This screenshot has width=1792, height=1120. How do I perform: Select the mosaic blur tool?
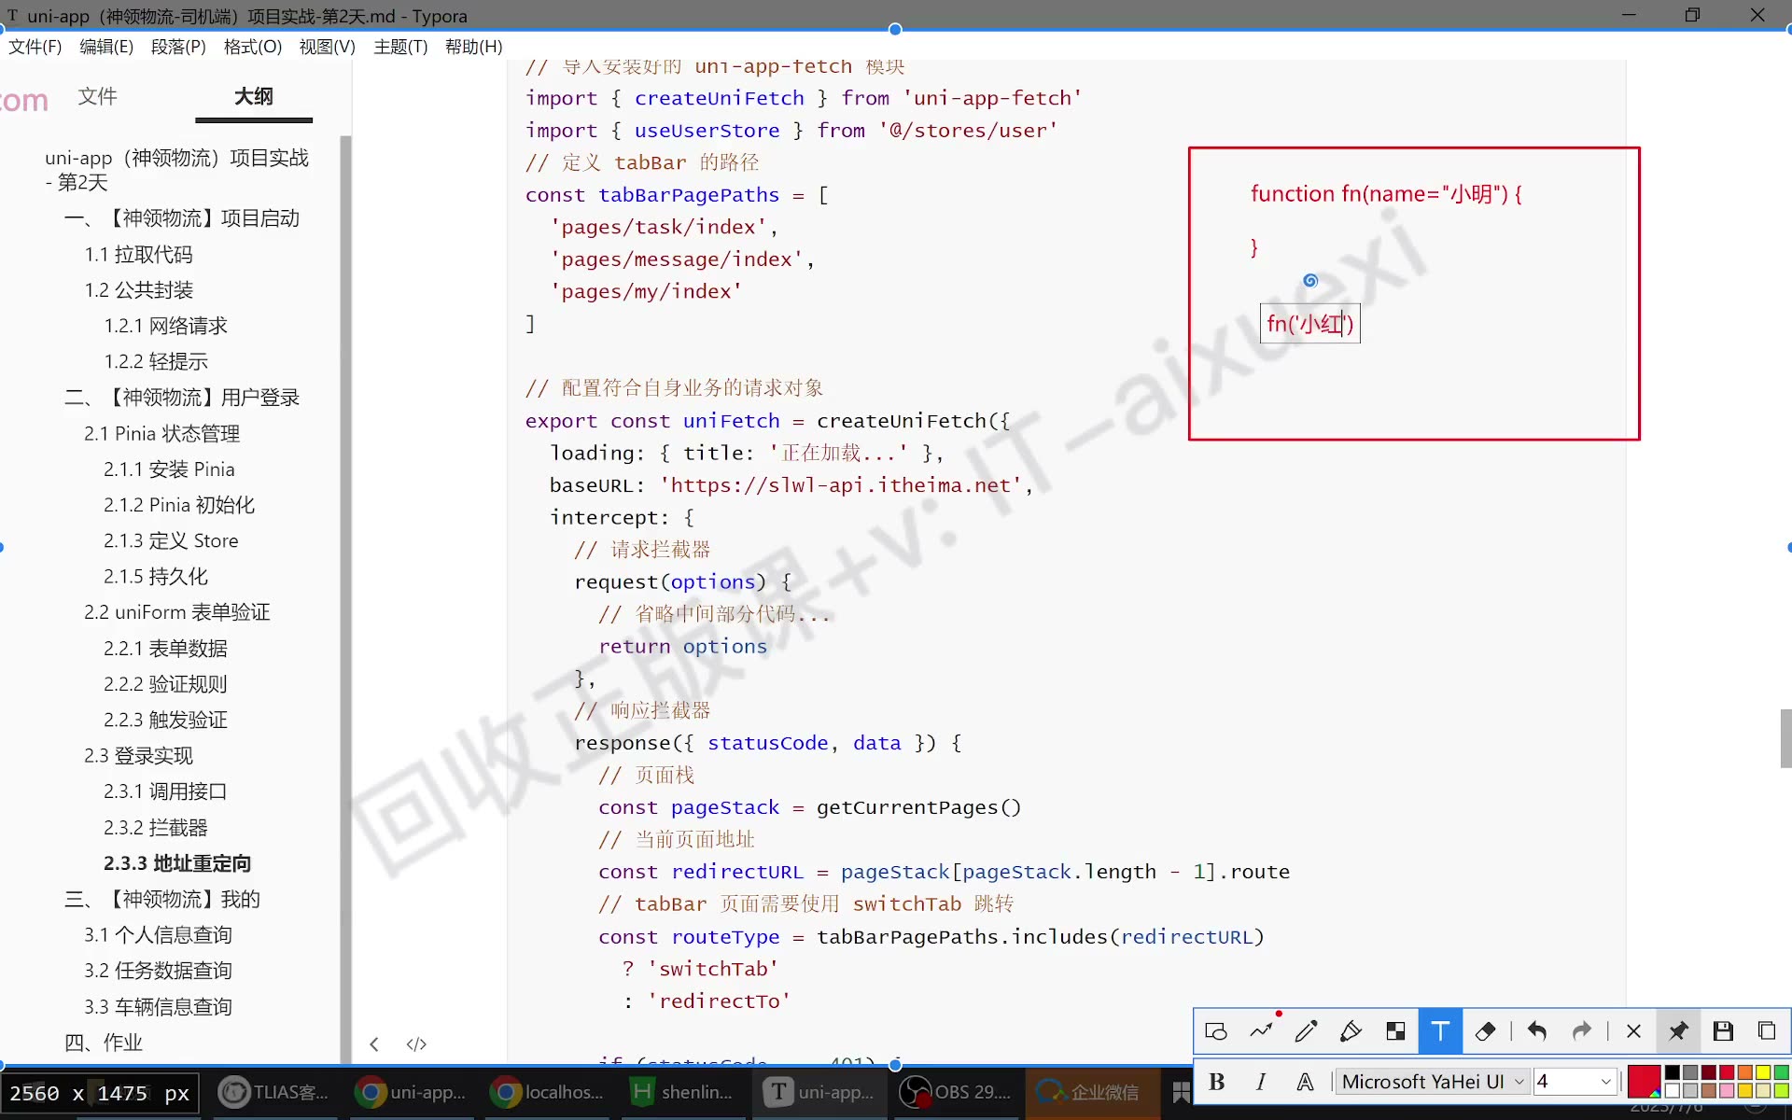(x=1395, y=1031)
